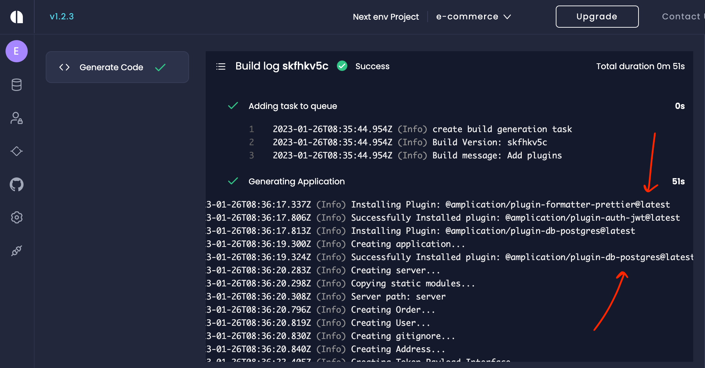Select the Build log skfhkv5c title
This screenshot has width=705, height=368.
tap(282, 66)
